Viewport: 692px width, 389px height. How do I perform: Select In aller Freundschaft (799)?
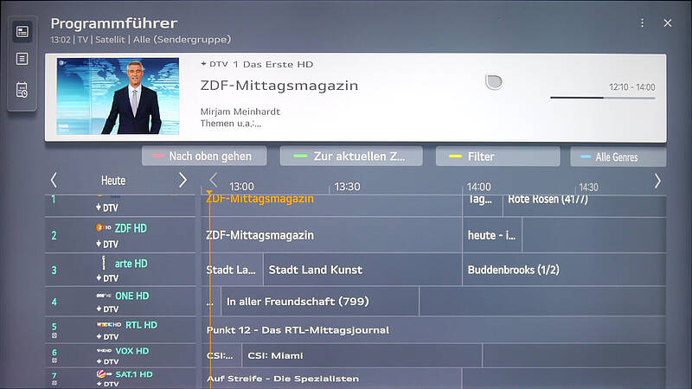click(320, 302)
